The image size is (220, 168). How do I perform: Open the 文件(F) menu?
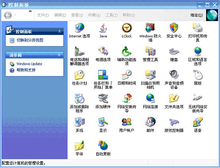[43, 15]
